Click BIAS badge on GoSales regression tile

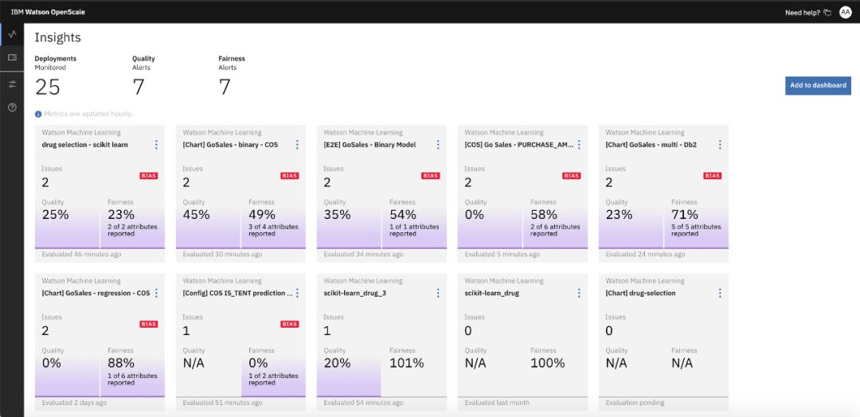(x=148, y=324)
